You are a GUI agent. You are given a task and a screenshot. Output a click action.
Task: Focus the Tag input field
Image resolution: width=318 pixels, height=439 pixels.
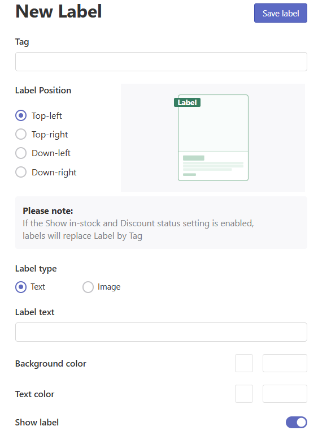click(x=161, y=62)
